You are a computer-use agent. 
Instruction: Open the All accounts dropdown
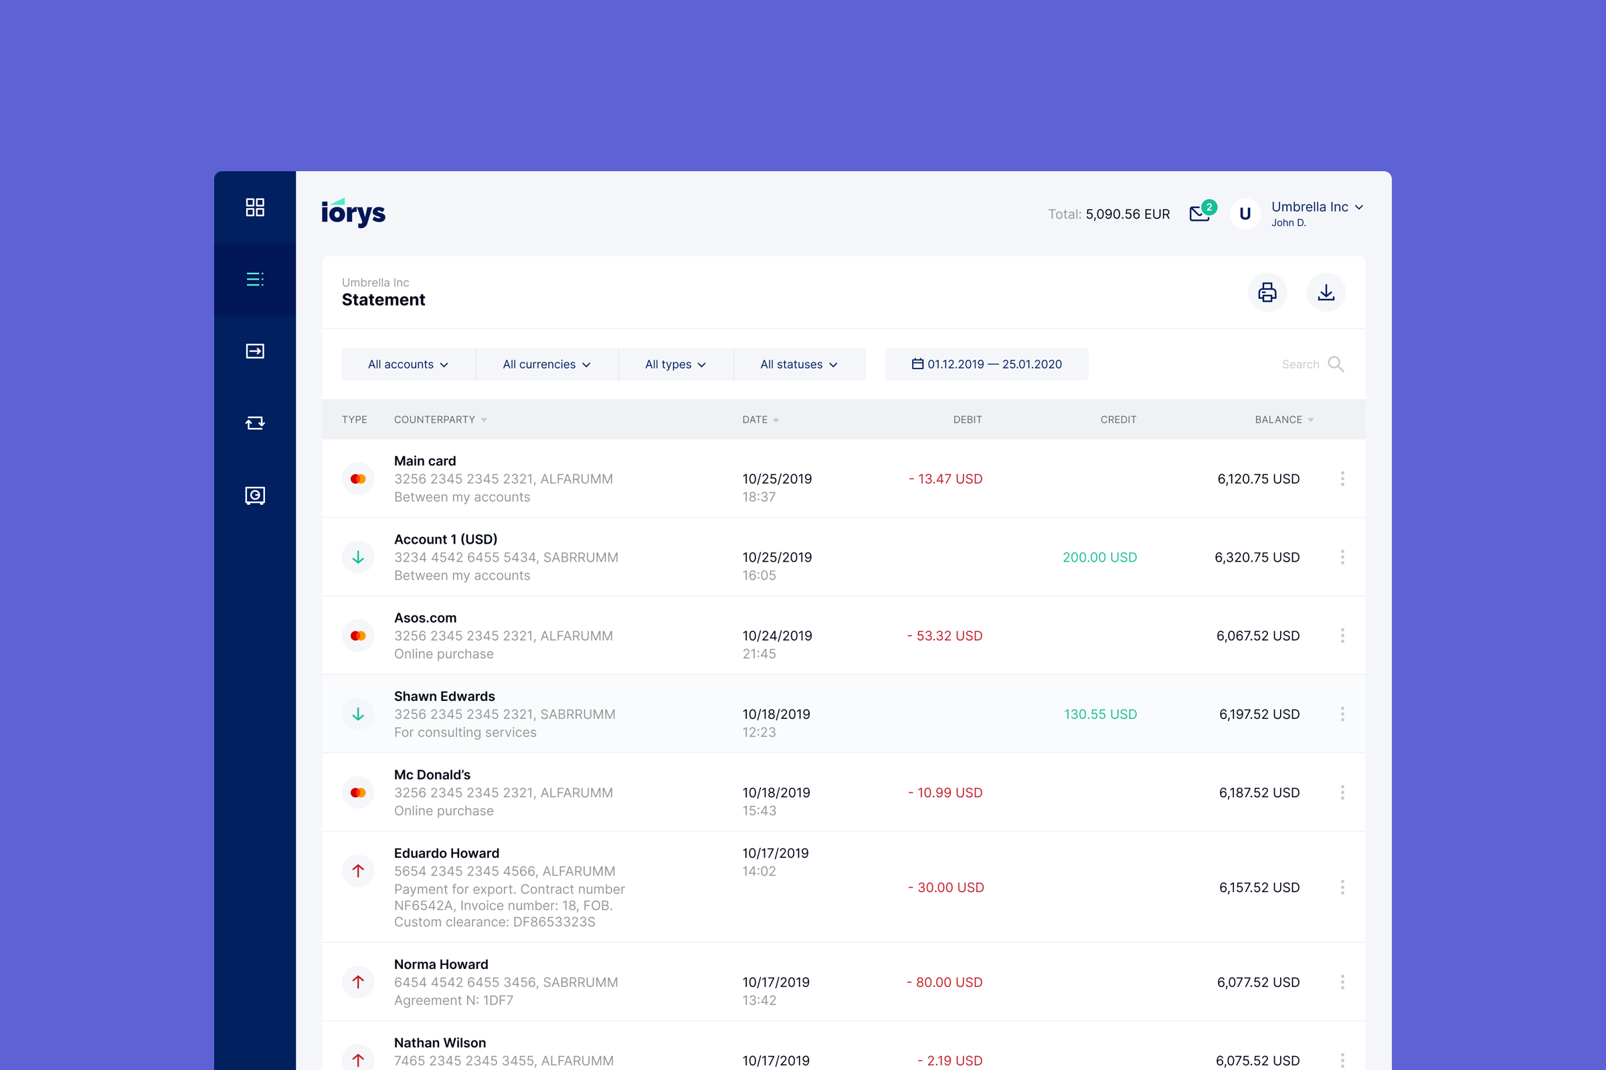pos(408,364)
